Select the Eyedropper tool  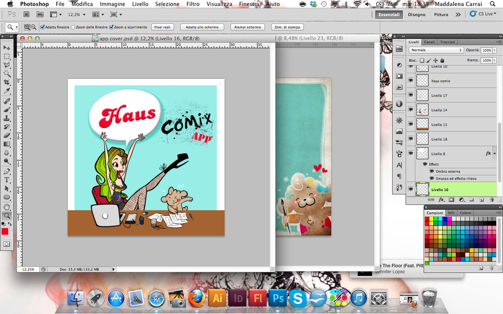[x=7, y=91]
